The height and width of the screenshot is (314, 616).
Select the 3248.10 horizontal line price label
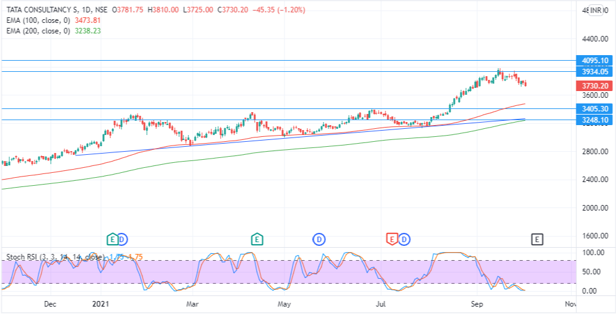[x=594, y=120]
